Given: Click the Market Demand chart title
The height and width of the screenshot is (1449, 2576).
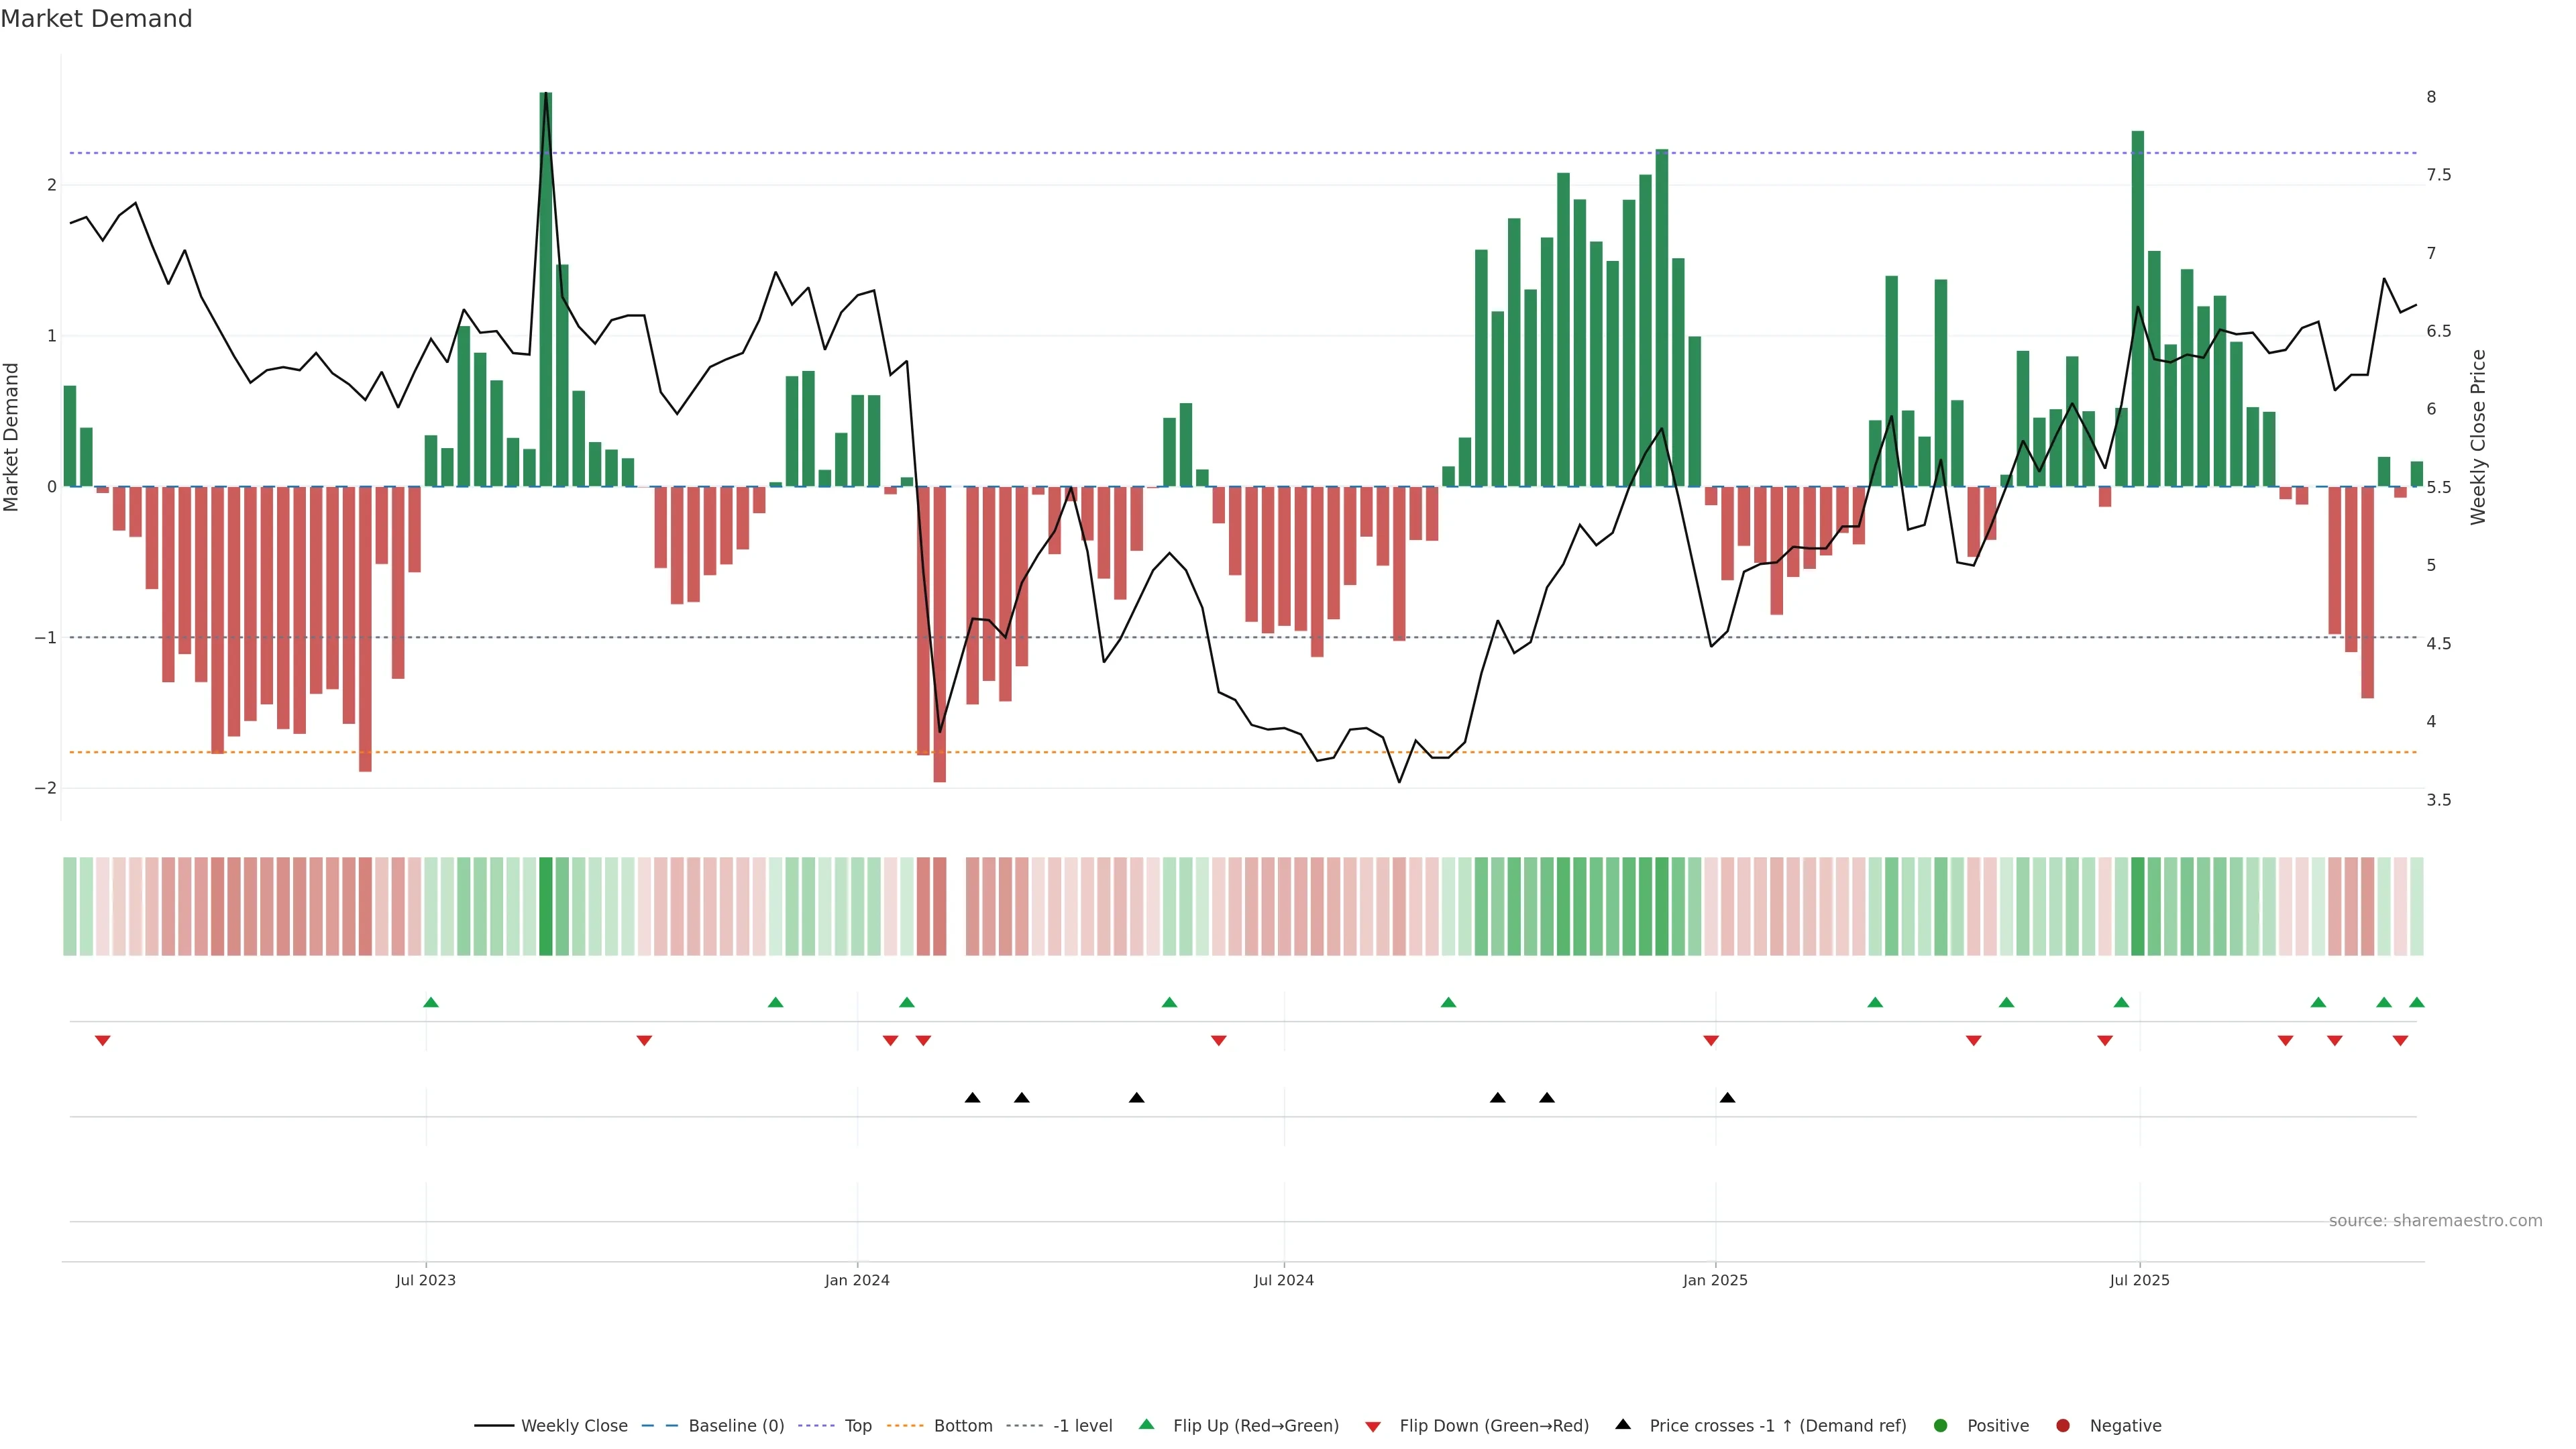Looking at the screenshot, I should click(96, 19).
